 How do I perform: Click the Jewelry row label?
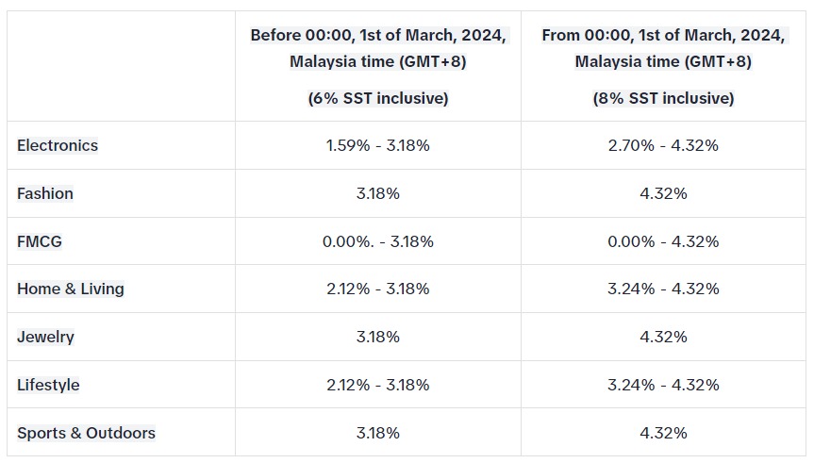pos(45,337)
